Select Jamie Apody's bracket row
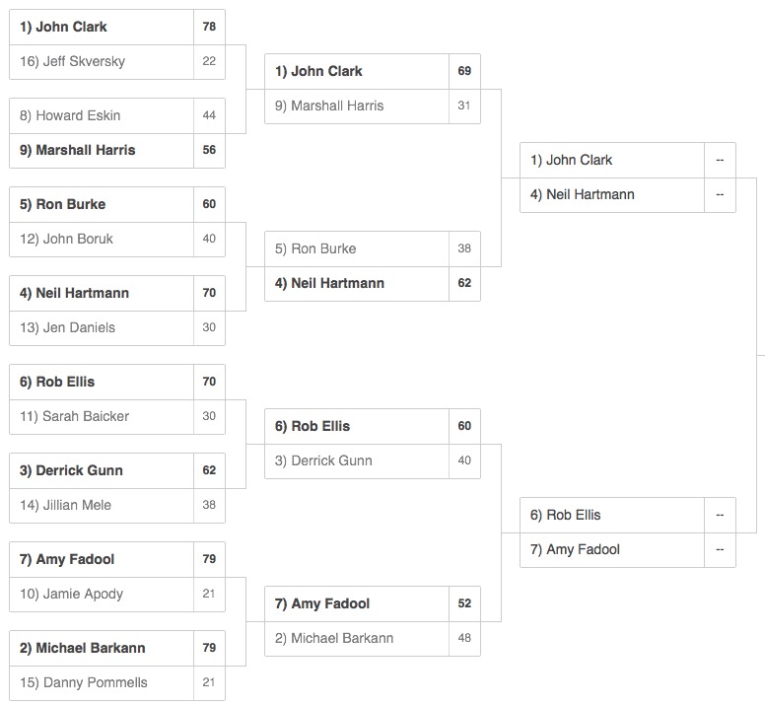Screen dimensions: 765x706 point(117,595)
